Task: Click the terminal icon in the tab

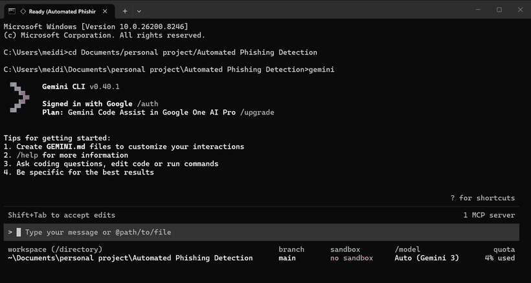Action: pyautogui.click(x=12, y=11)
